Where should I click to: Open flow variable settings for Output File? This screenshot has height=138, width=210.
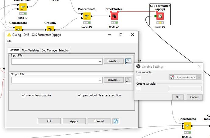128,80
